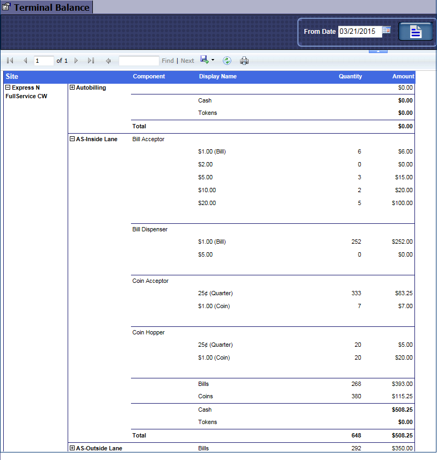
Task: Go to first page of report
Action: [x=10, y=61]
